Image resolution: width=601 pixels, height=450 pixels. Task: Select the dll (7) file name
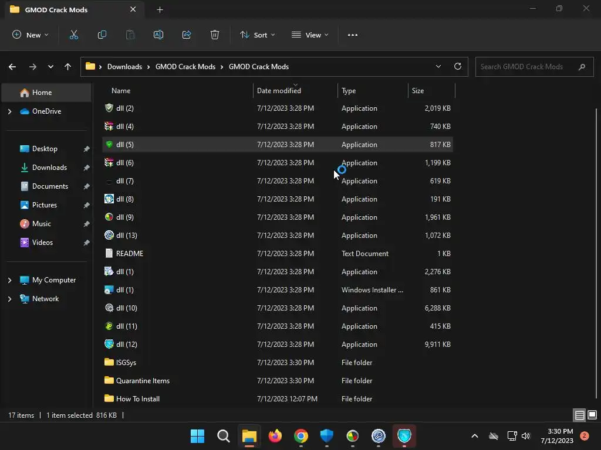pos(125,180)
